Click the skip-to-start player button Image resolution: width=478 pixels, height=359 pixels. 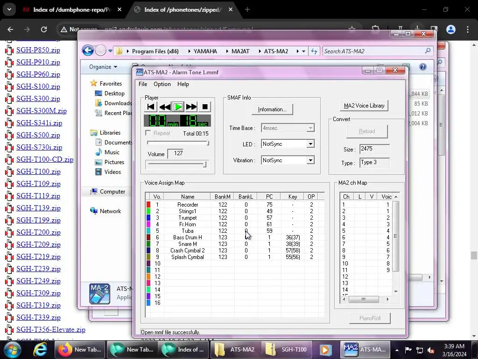click(151, 107)
